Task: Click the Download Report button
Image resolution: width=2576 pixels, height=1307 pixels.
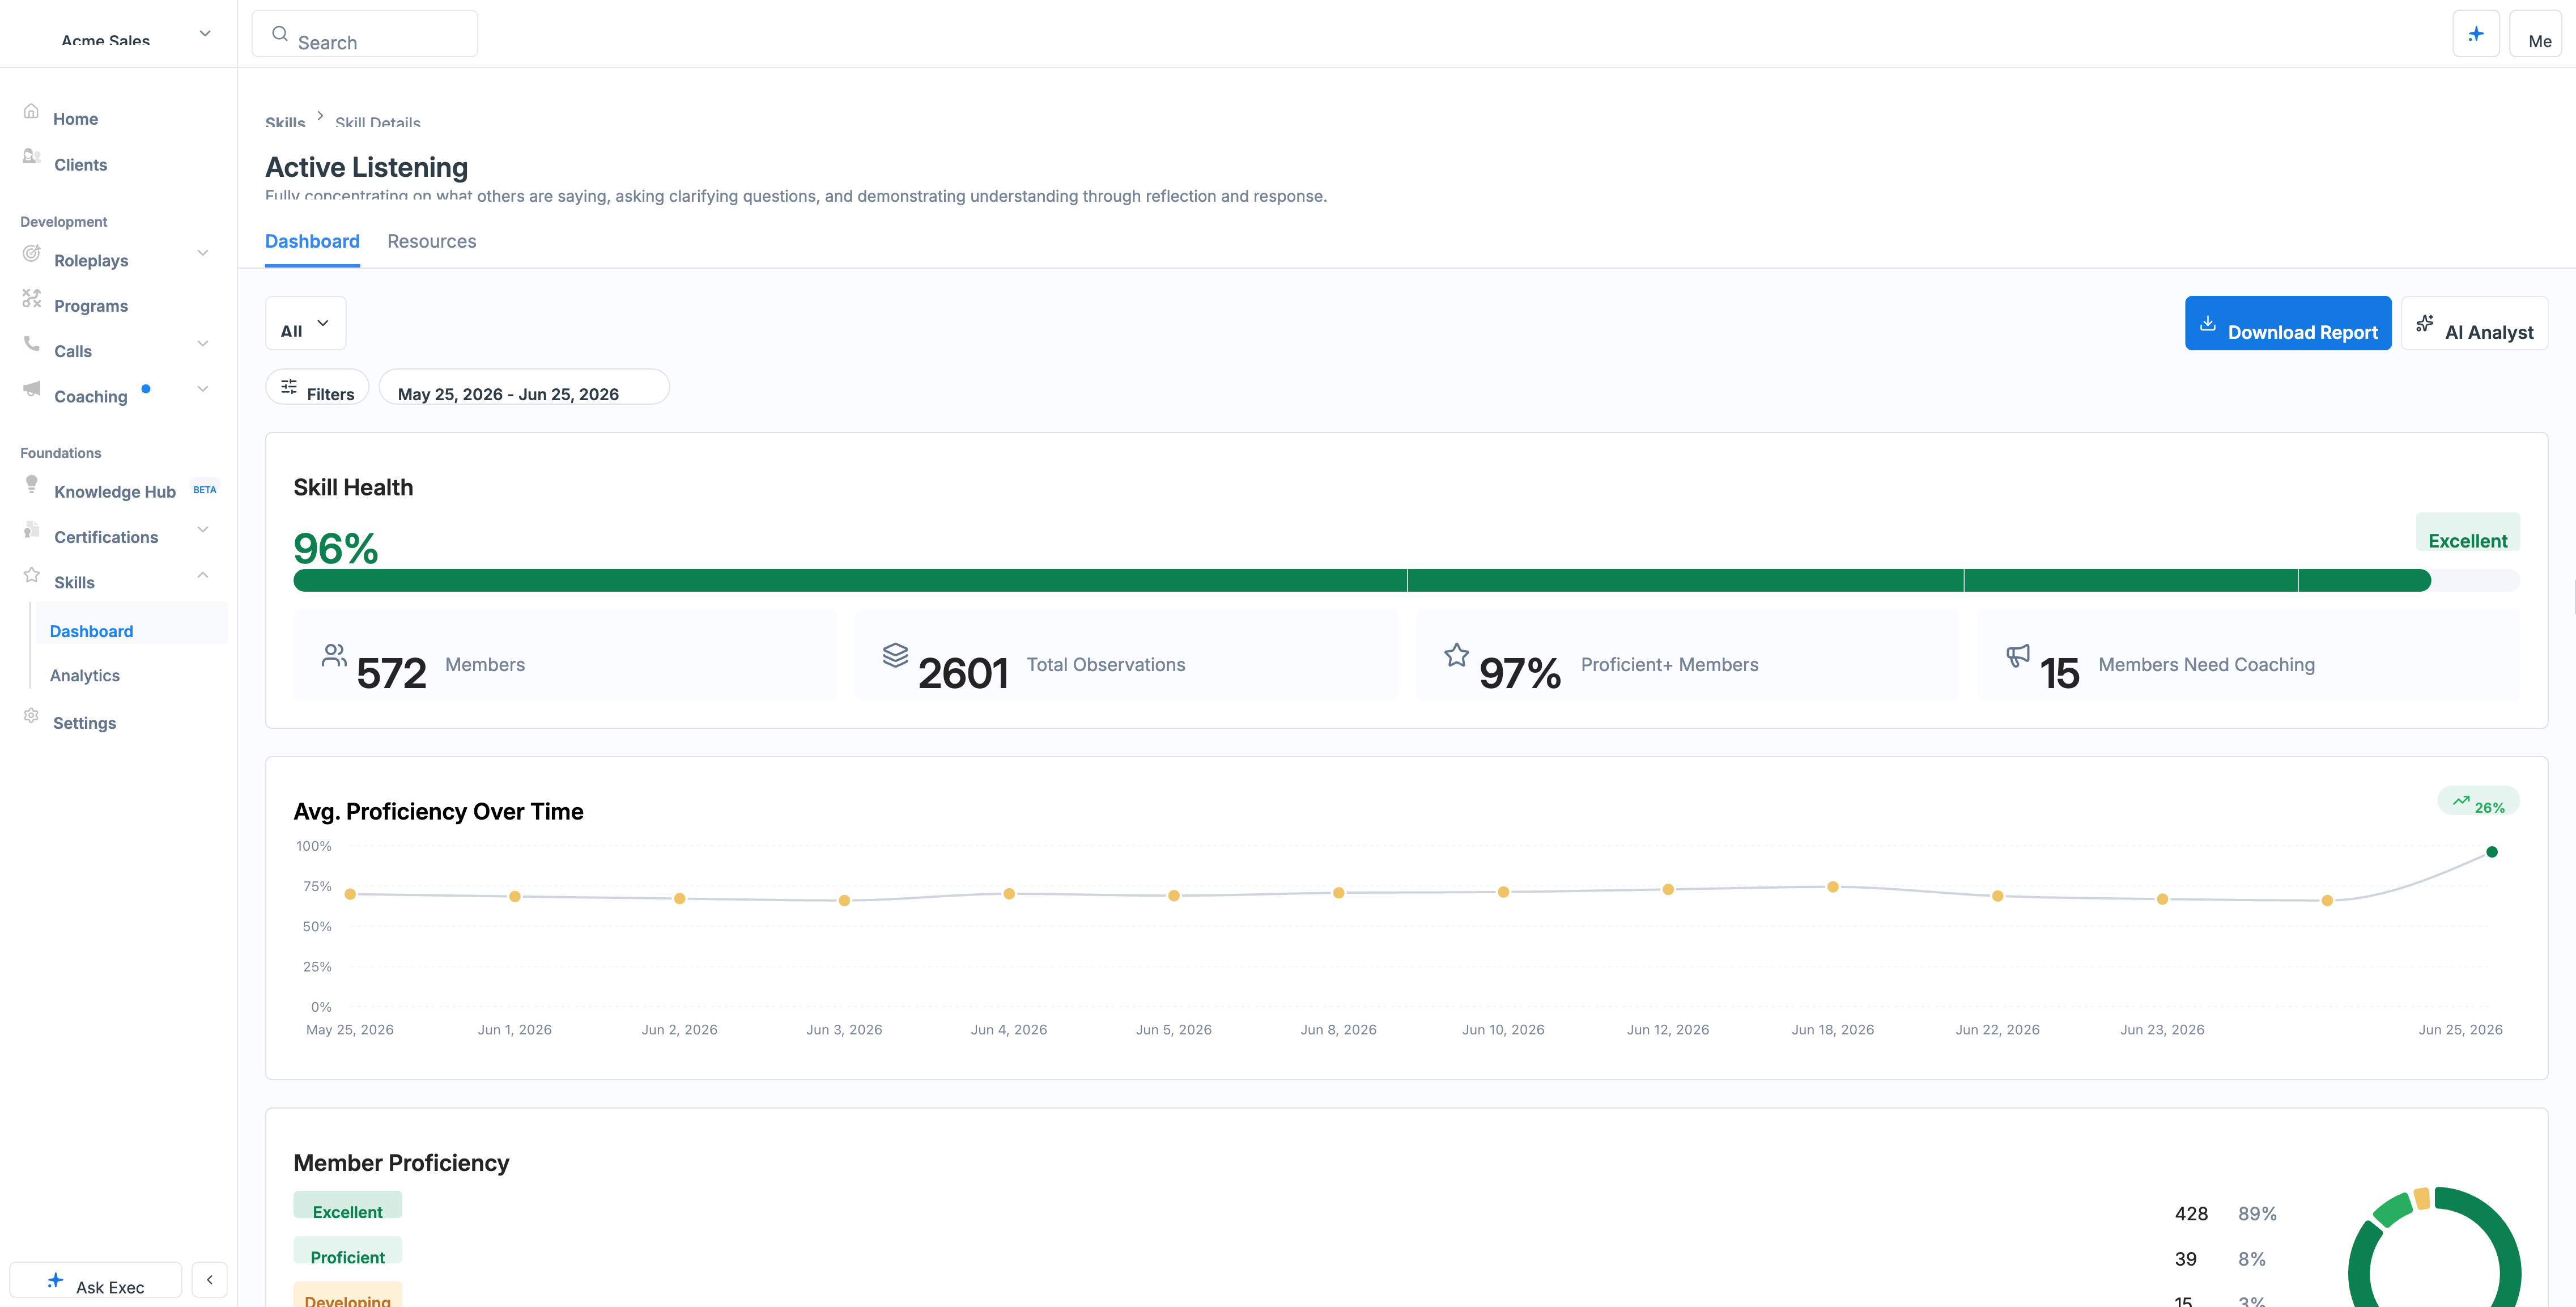Action: tap(2288, 323)
